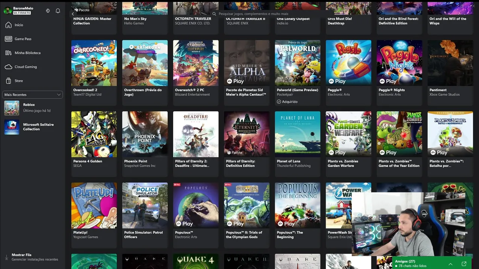Launch Roblox from recent list

click(33, 108)
